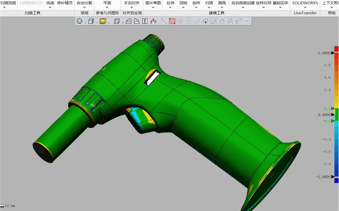
Task: Toggle visible-only selection eye icon
Action: pyautogui.click(x=247, y=21)
